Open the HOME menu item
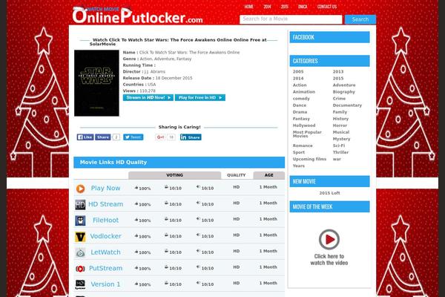This screenshot has height=297, width=445. (x=249, y=7)
